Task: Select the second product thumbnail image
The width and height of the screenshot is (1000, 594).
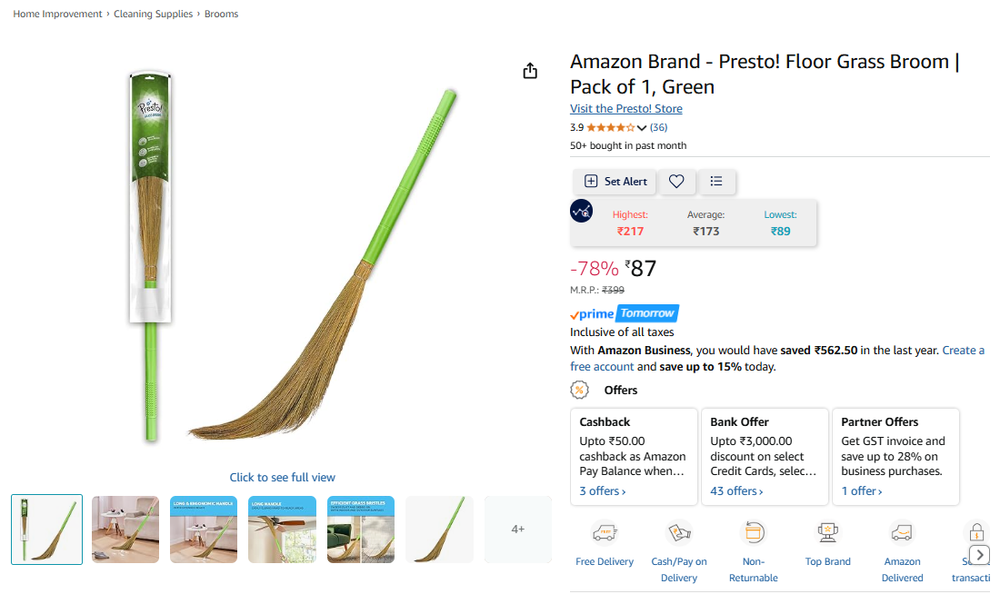Action: 125,530
